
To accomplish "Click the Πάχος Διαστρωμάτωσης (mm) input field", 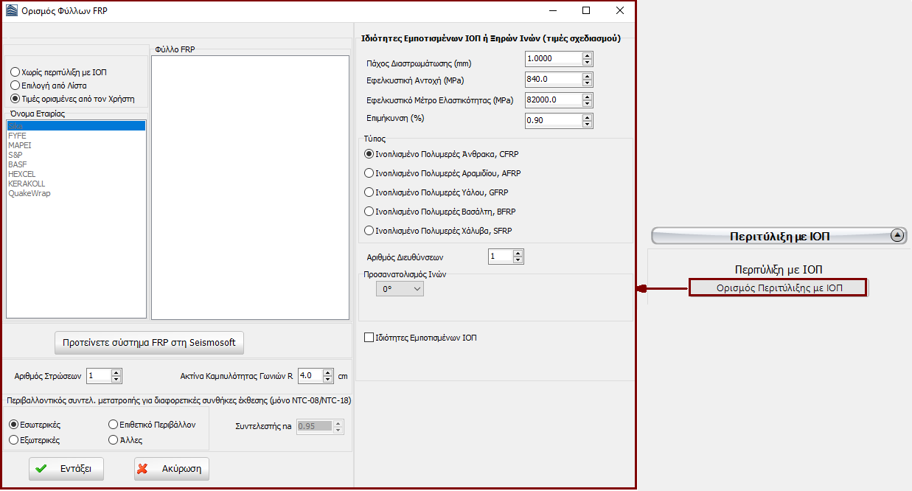I will pyautogui.click(x=553, y=58).
